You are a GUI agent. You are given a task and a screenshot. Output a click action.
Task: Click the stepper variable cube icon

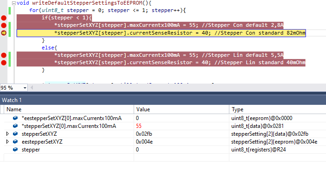click(15, 150)
